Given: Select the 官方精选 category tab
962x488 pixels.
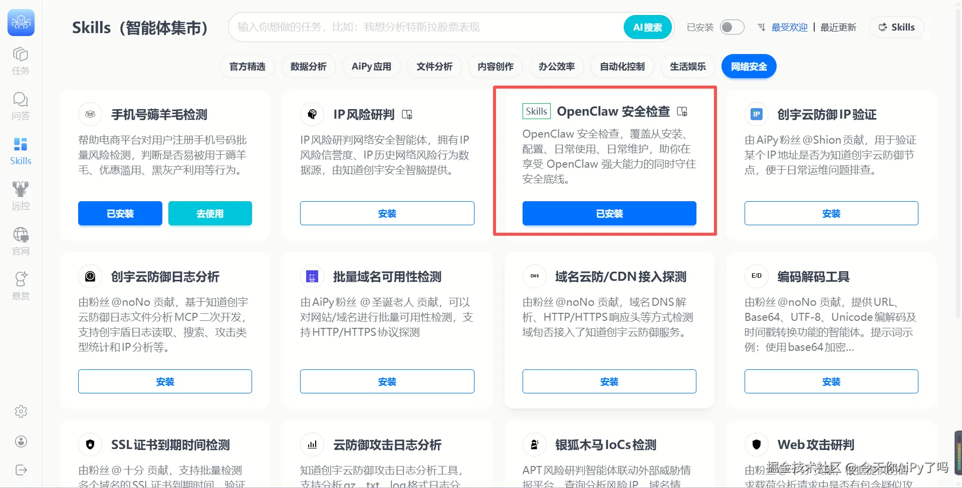Looking at the screenshot, I should (248, 67).
